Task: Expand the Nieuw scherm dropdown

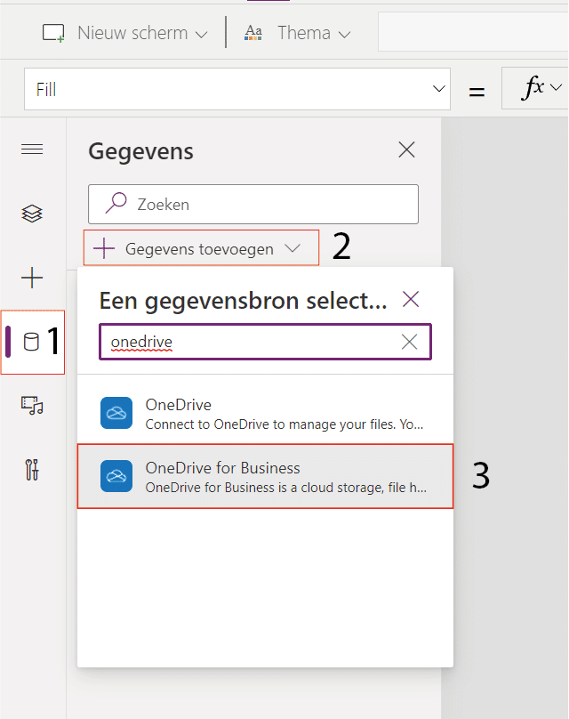Action: click(x=201, y=35)
